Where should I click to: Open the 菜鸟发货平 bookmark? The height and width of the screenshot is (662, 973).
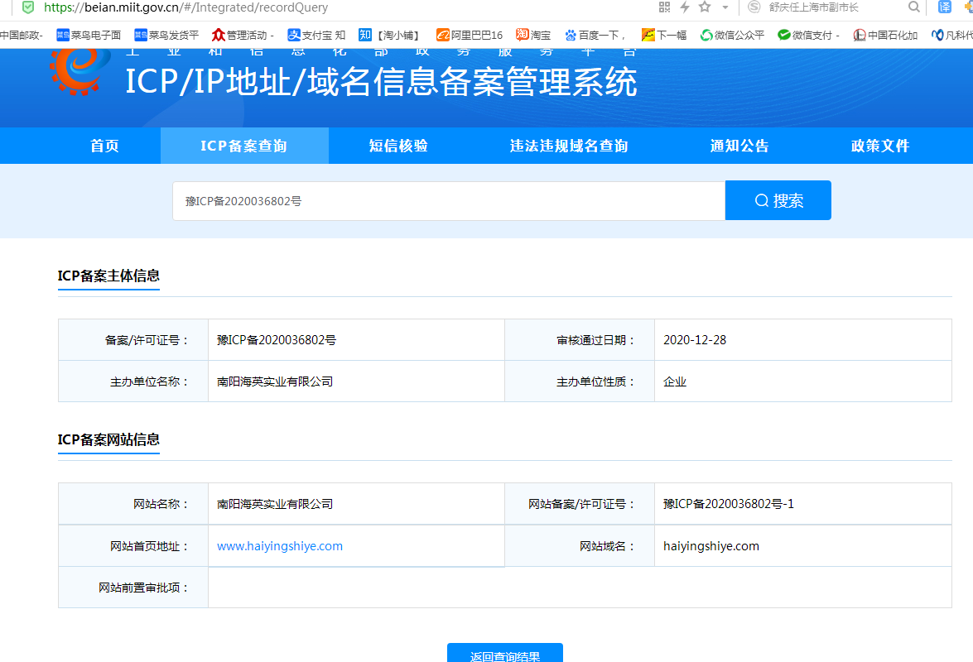pyautogui.click(x=166, y=36)
